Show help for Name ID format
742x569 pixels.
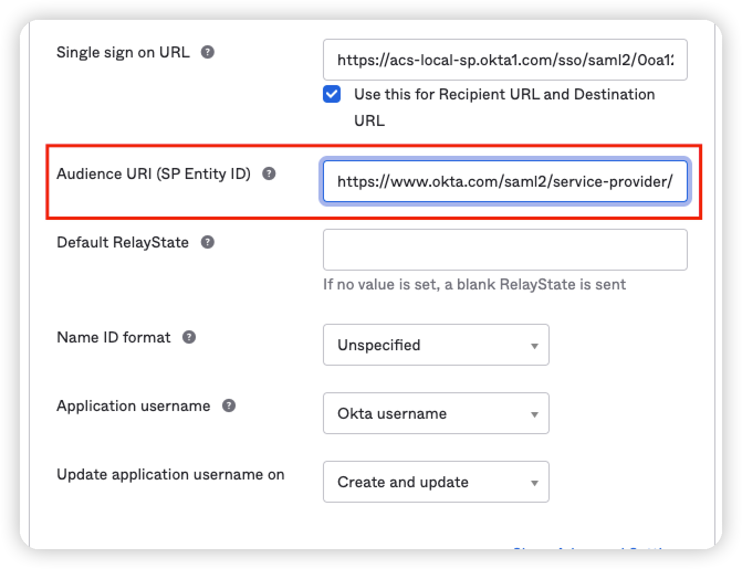coord(189,338)
